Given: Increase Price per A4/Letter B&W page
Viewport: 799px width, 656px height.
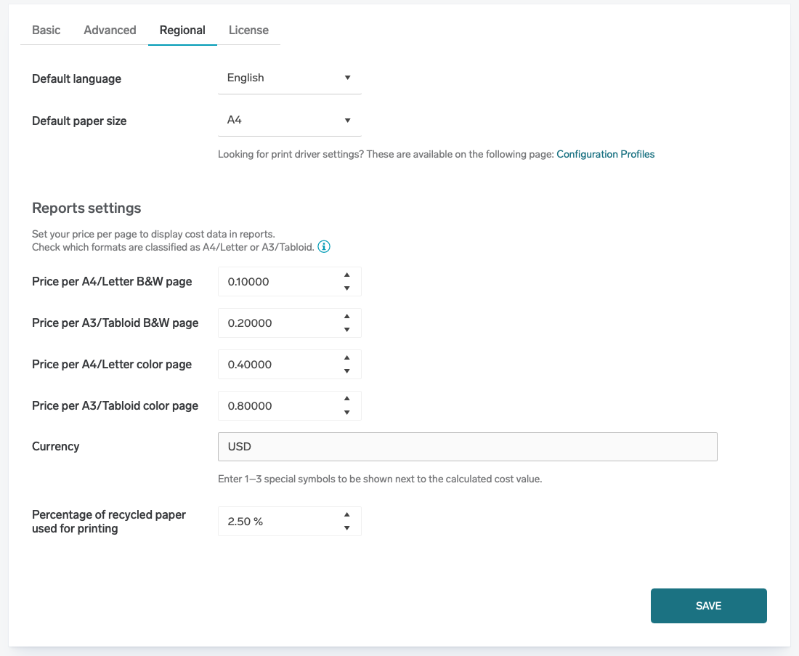Looking at the screenshot, I should 346,275.
